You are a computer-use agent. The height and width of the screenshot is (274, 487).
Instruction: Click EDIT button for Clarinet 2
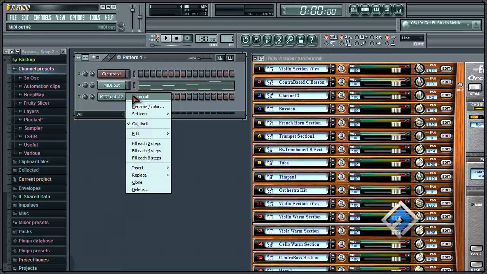[446, 95]
